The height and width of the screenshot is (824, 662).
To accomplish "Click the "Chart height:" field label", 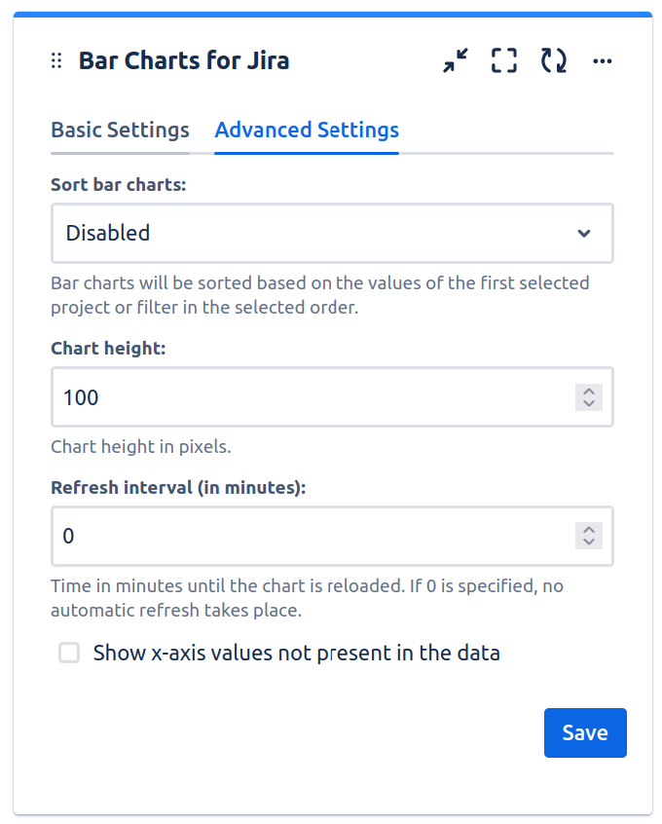I will (108, 348).
